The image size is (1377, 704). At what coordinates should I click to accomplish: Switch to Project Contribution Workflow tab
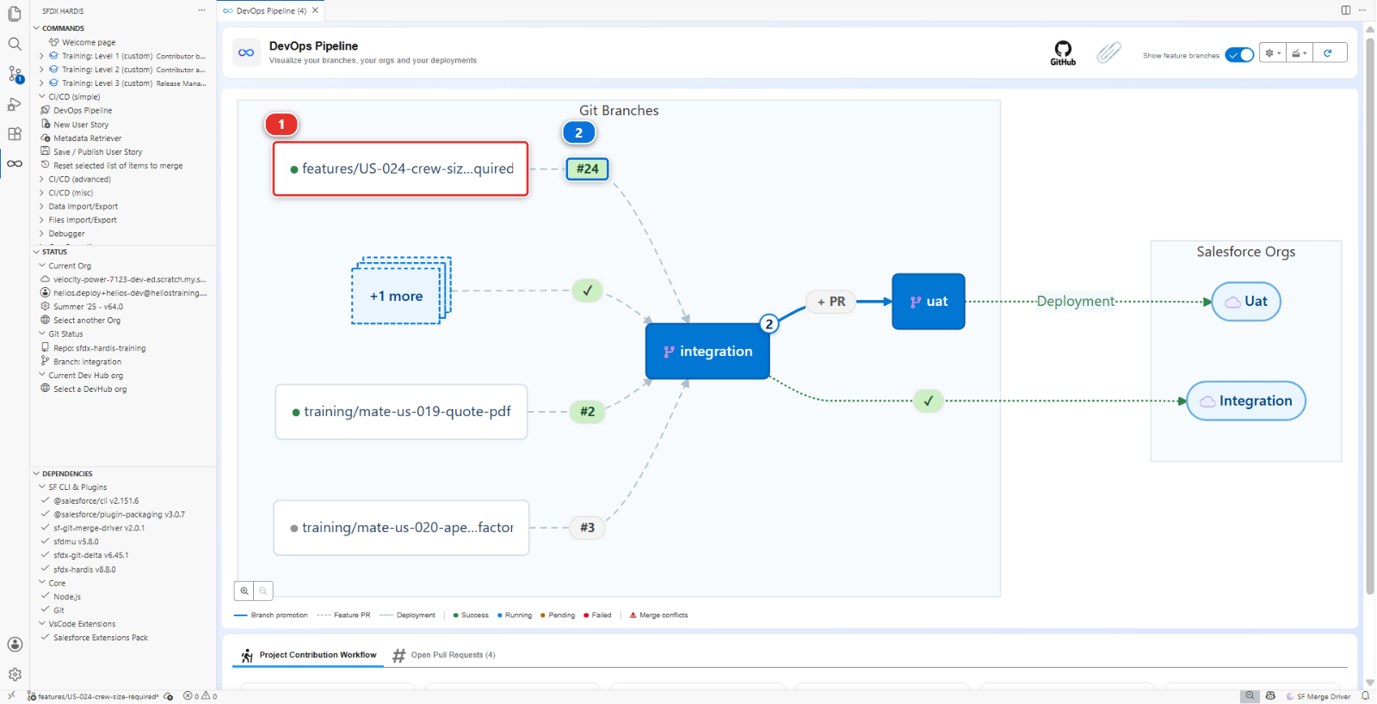click(x=308, y=655)
